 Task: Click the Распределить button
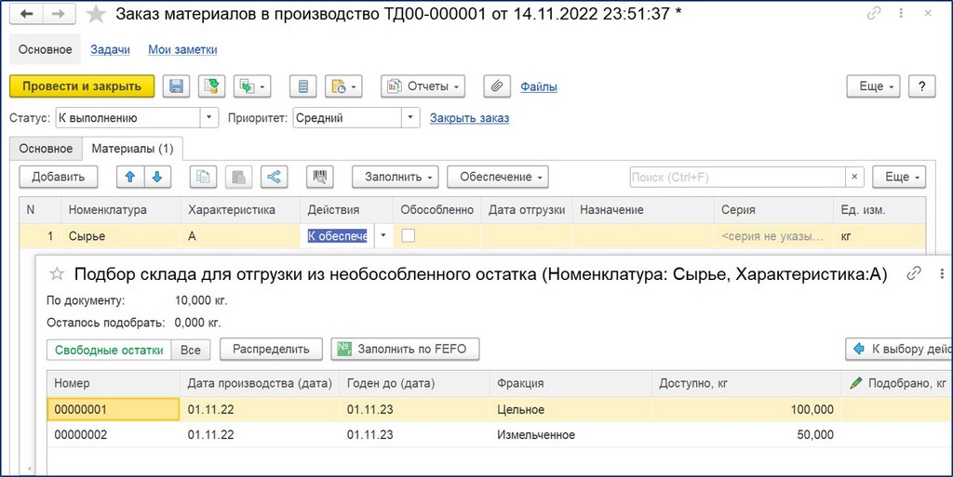pyautogui.click(x=271, y=350)
